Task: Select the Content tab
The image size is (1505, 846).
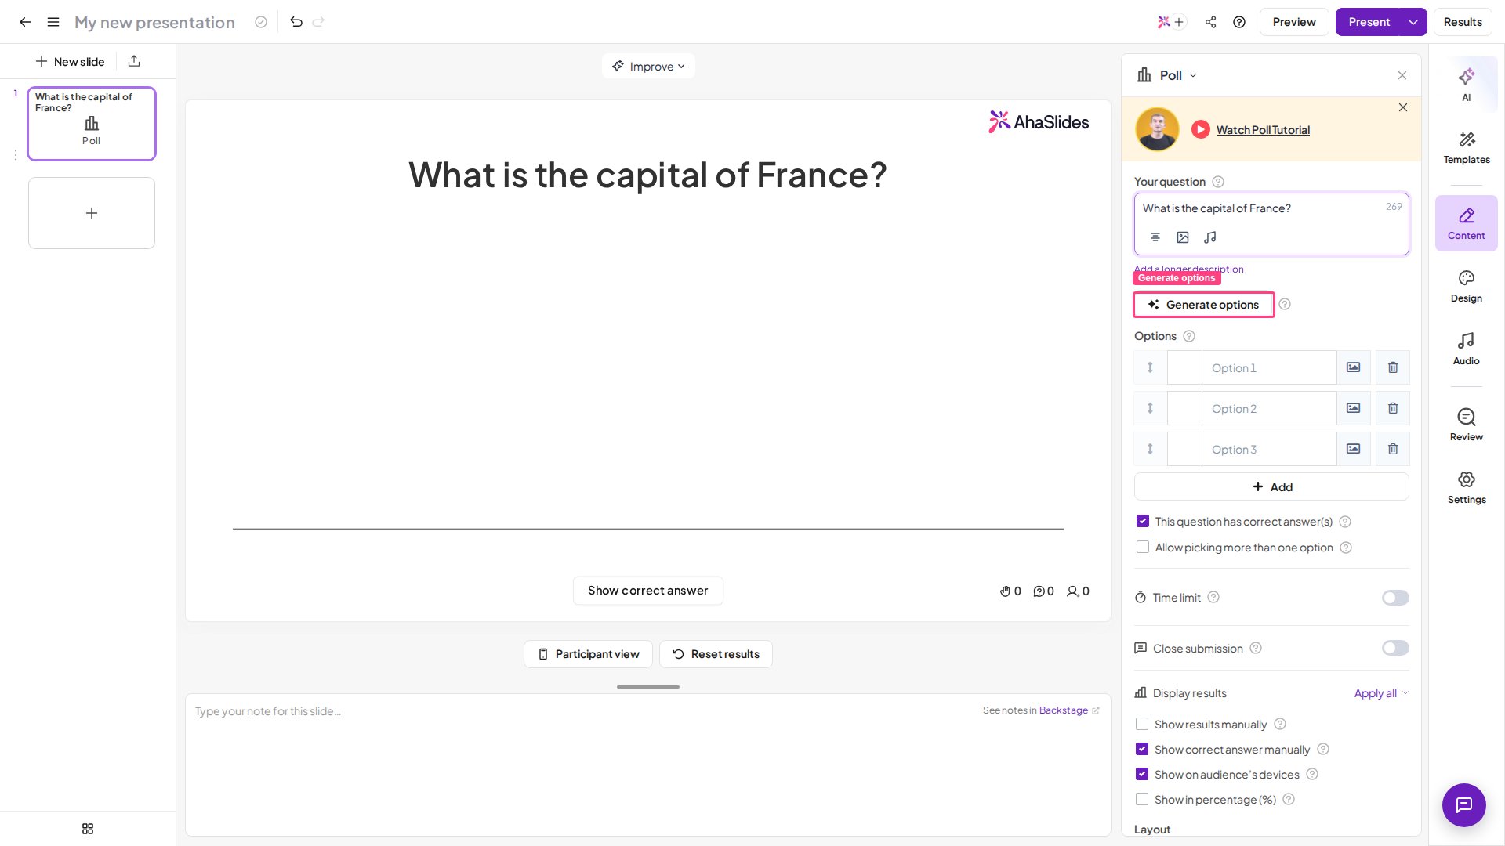Action: [x=1467, y=223]
